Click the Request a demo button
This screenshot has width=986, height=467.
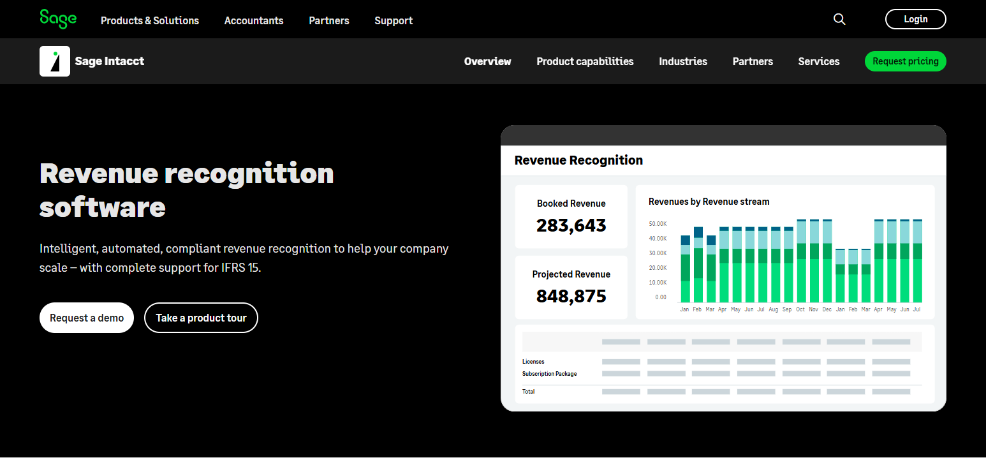pyautogui.click(x=87, y=318)
